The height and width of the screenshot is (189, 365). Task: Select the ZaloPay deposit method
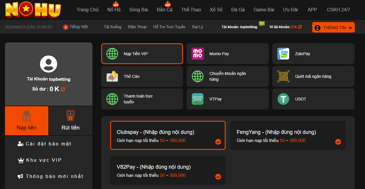(x=313, y=54)
